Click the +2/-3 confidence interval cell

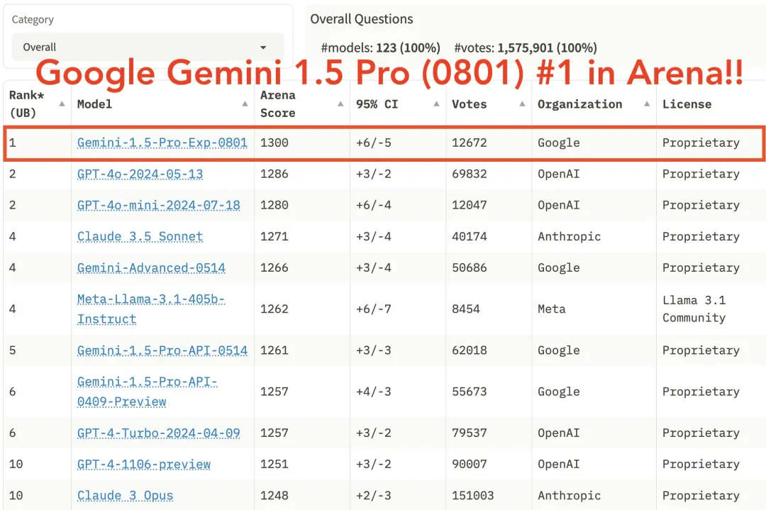point(374,495)
